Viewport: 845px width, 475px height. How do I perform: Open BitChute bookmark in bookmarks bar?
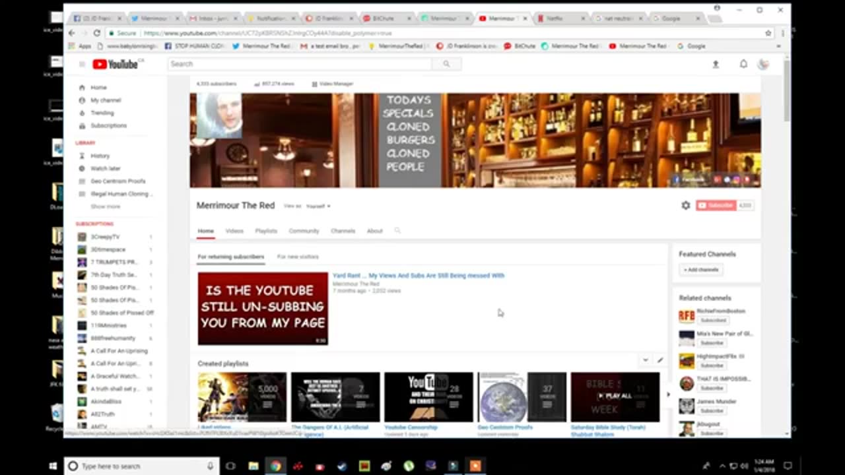click(520, 46)
